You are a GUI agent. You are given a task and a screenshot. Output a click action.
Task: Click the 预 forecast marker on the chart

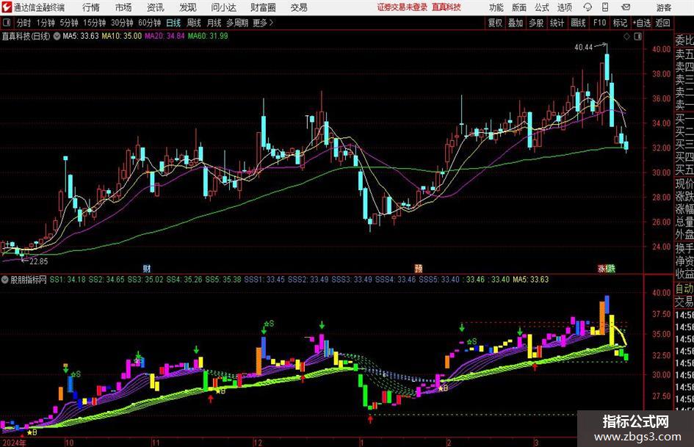(419, 268)
